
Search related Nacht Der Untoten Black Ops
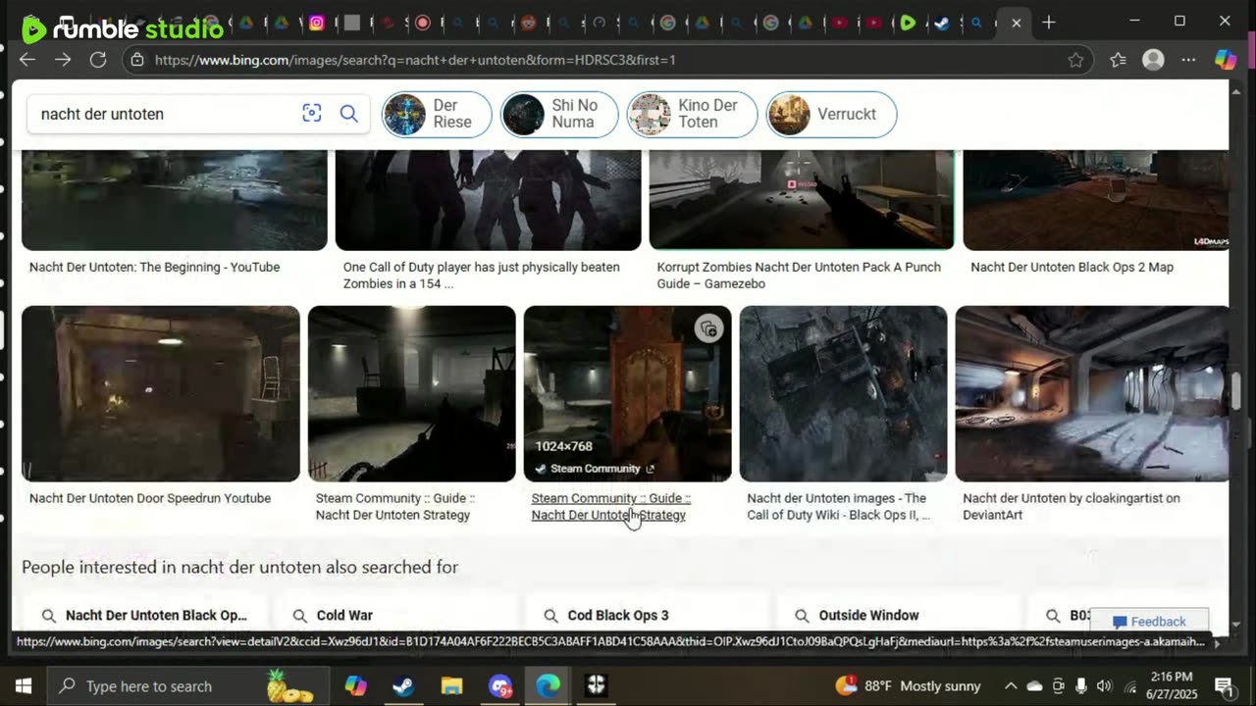tap(144, 615)
